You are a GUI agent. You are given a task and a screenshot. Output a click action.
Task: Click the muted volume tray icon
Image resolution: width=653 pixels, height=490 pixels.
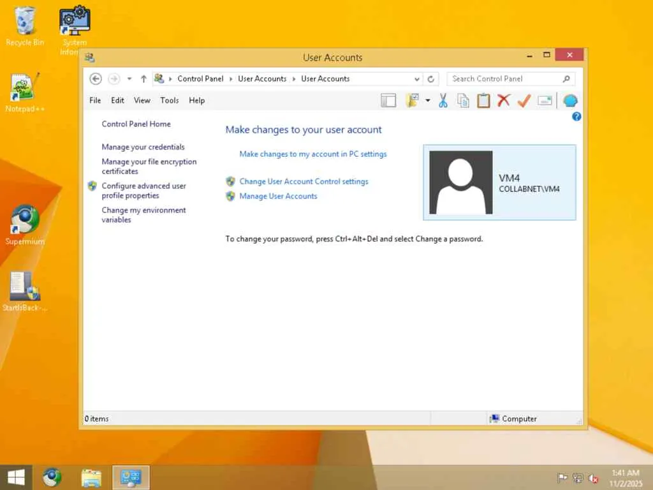click(x=593, y=479)
